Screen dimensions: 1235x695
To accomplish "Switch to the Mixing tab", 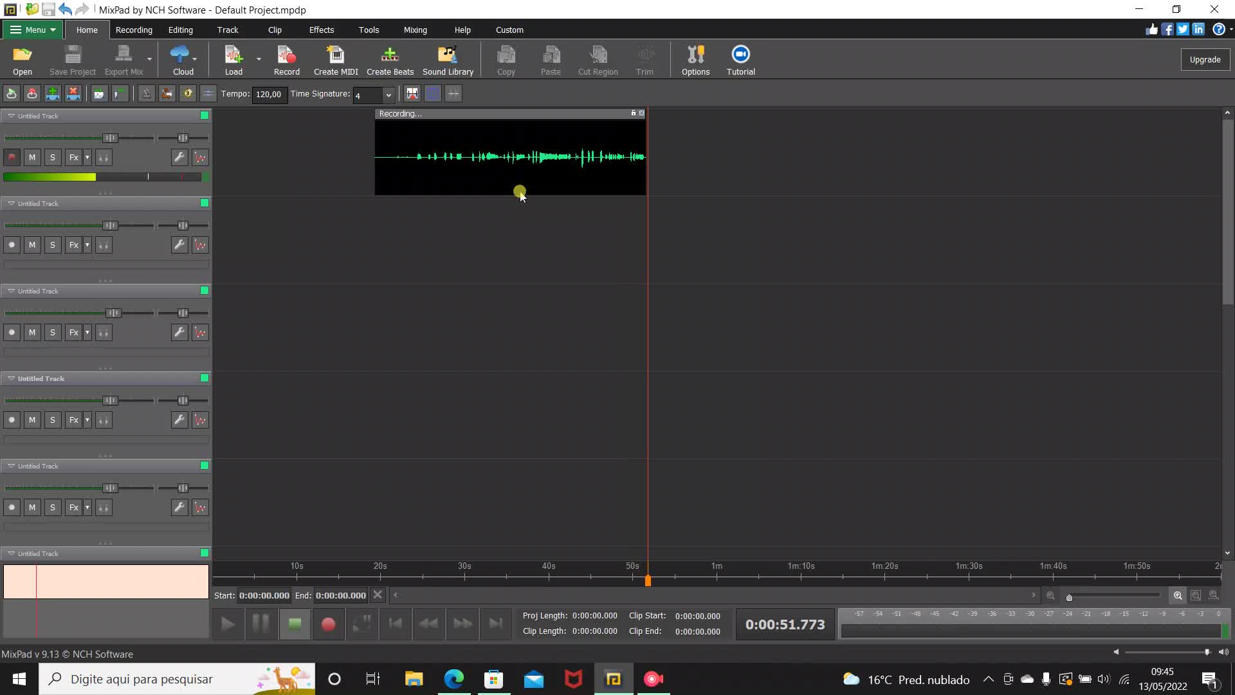I will tap(415, 30).
